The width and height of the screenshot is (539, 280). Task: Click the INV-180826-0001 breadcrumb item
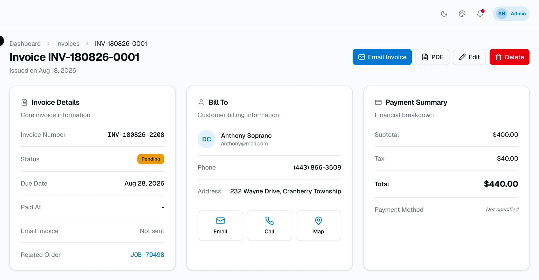click(121, 43)
